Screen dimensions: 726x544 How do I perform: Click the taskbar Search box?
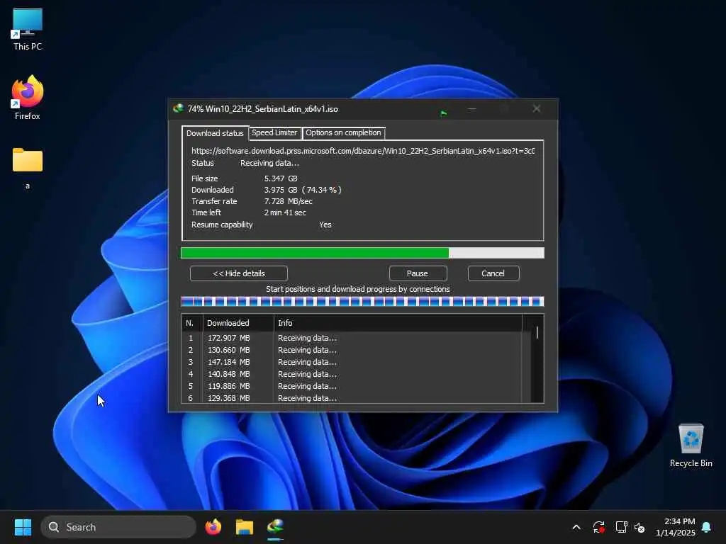tap(118, 527)
